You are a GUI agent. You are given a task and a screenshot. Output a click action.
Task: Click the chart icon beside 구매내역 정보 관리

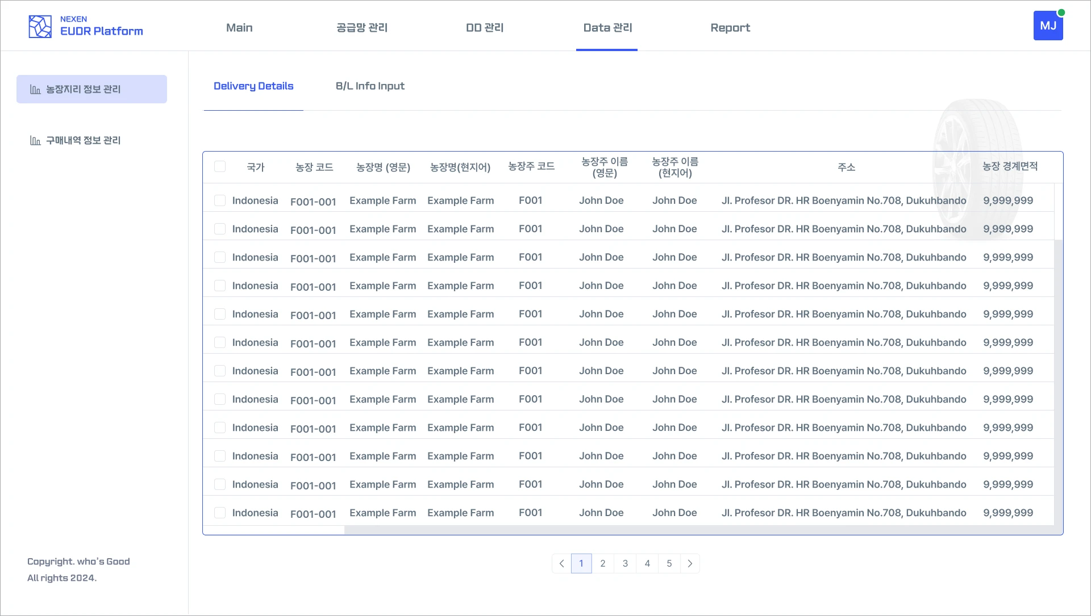point(35,140)
